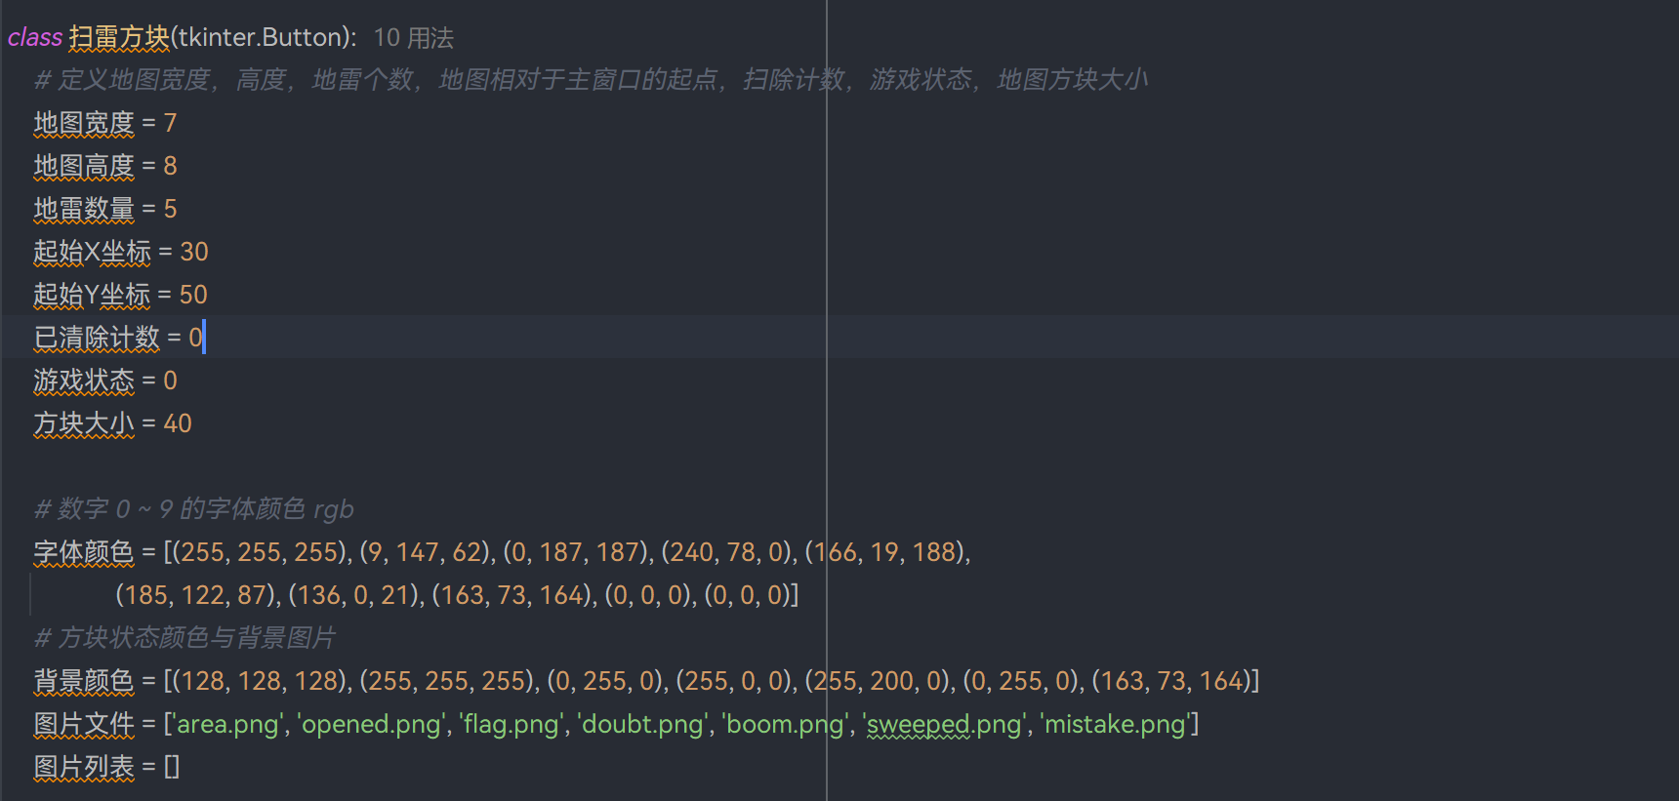This screenshot has height=801, width=1679.
Task: Click the 地雷数量 variable name
Action: tap(84, 209)
